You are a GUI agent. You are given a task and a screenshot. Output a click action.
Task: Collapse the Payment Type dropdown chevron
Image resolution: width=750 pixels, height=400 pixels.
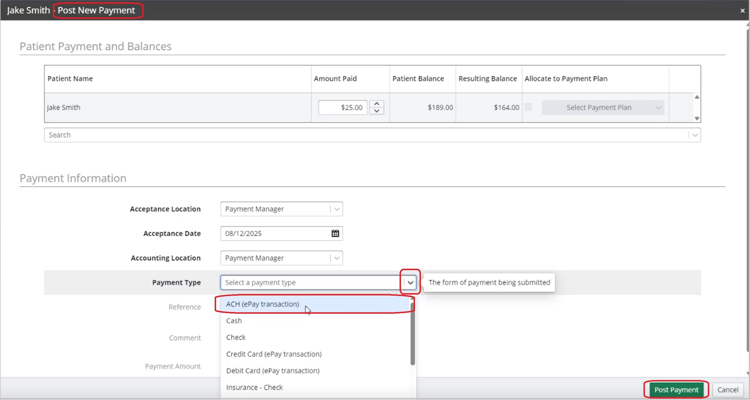point(410,283)
